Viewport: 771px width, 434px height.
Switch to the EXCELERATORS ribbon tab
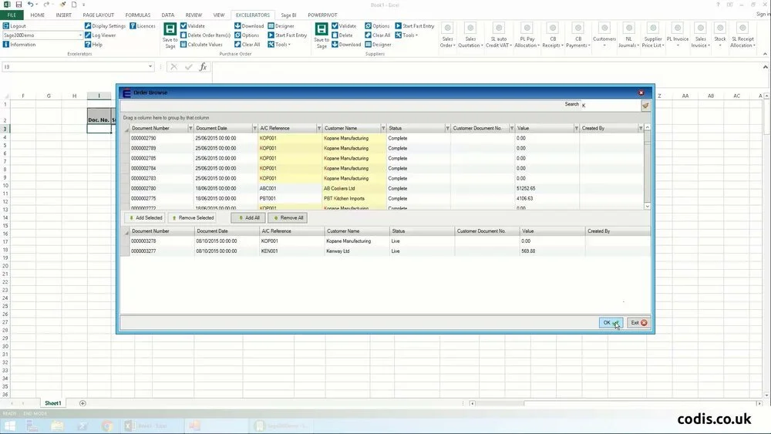[x=252, y=15]
